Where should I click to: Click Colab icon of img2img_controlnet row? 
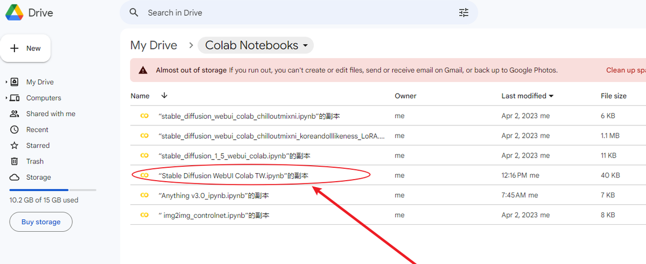(144, 215)
